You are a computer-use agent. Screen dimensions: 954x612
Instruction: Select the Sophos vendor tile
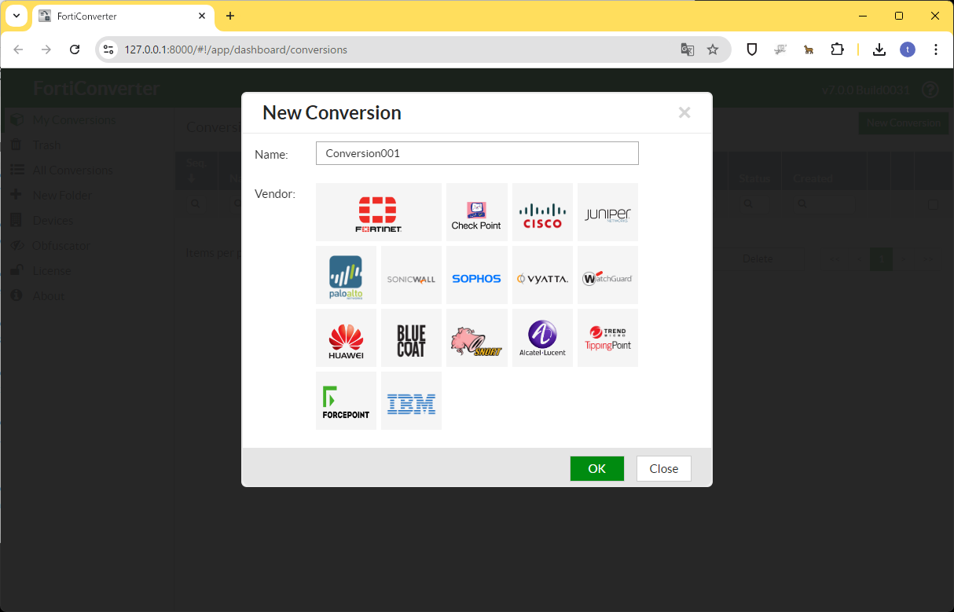[476, 275]
